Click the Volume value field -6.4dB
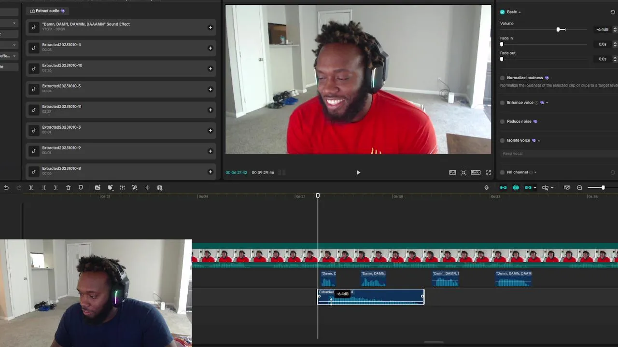 [602, 29]
